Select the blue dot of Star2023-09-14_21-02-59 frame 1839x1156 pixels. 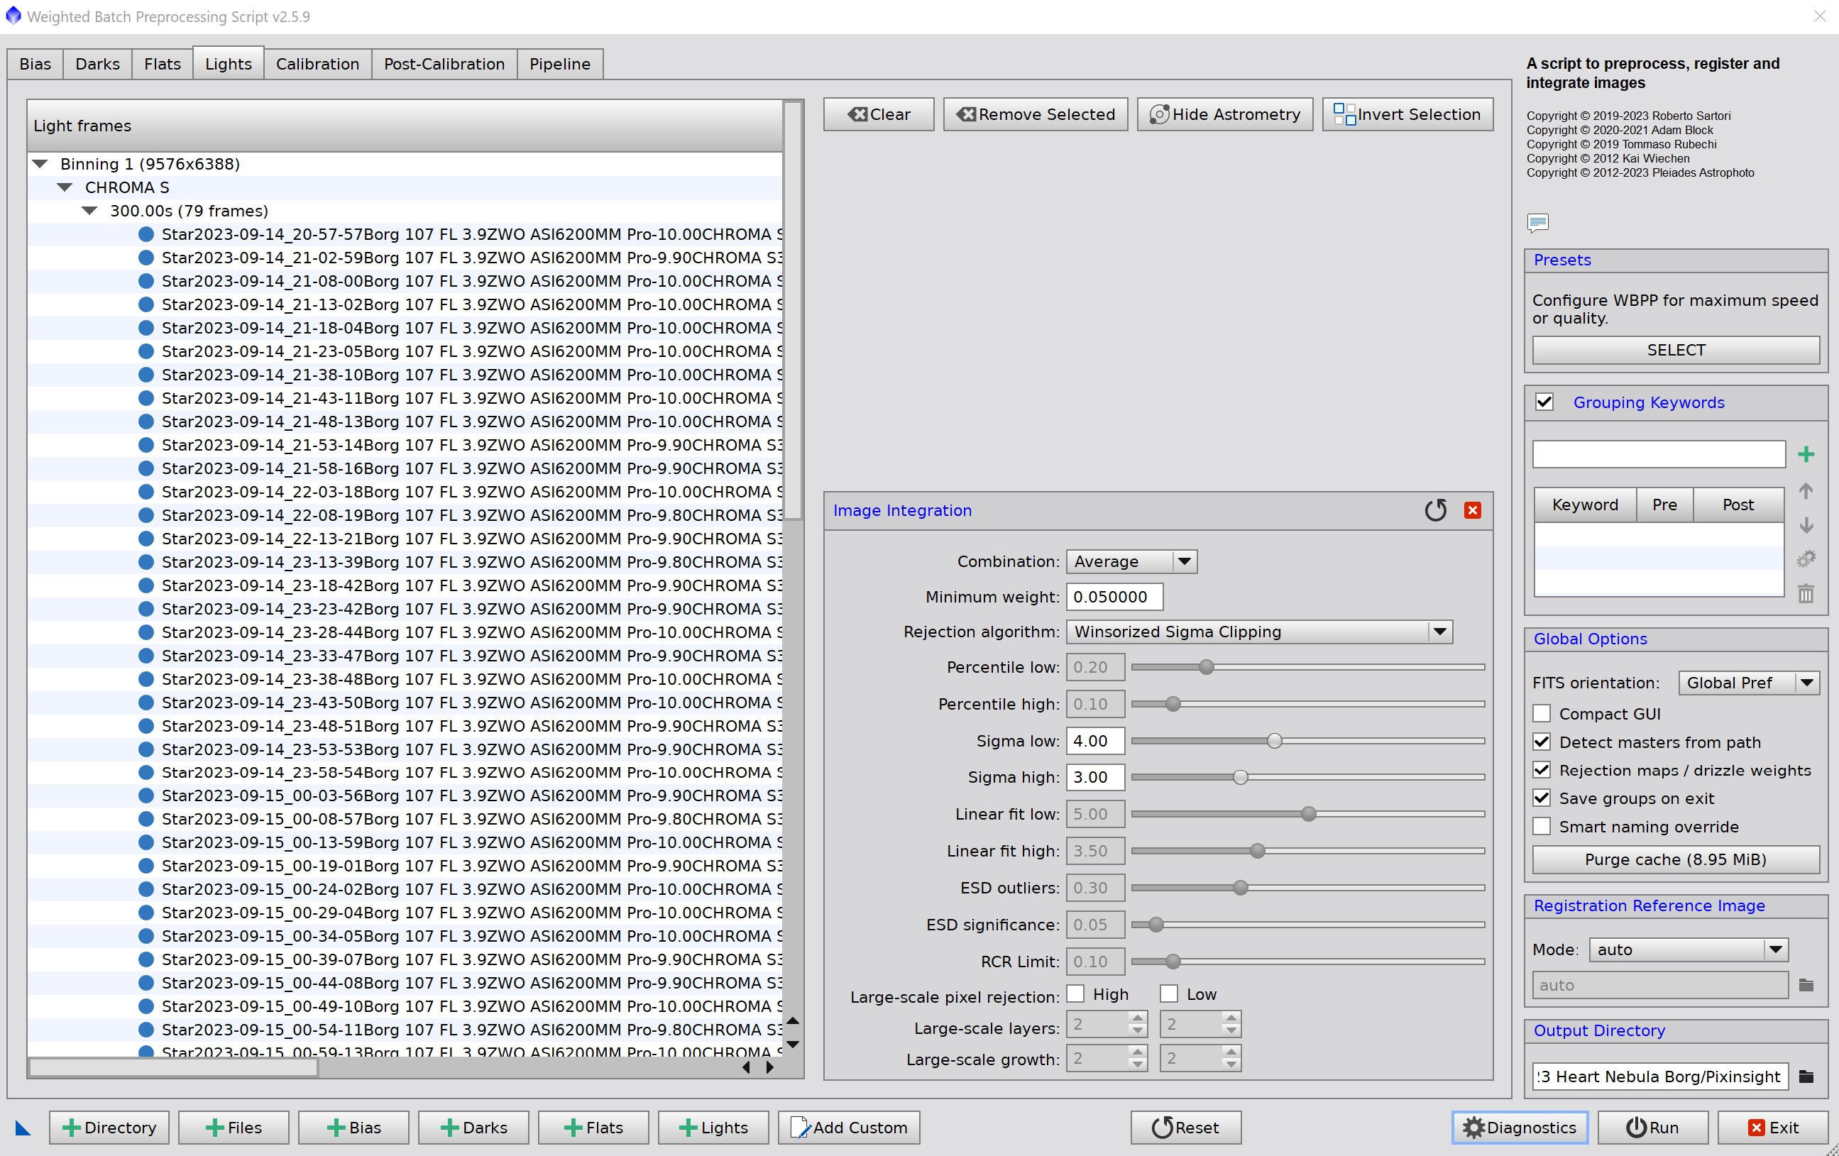pos(146,258)
